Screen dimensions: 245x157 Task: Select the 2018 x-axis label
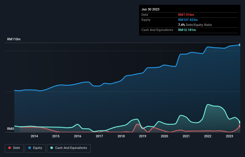coord(121,136)
